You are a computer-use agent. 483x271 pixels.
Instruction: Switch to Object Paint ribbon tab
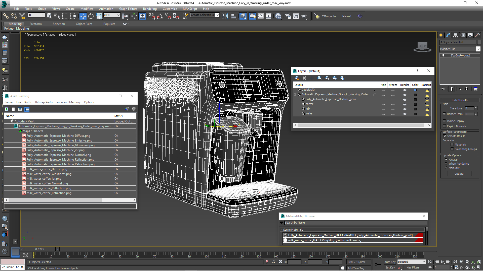tap(84, 24)
